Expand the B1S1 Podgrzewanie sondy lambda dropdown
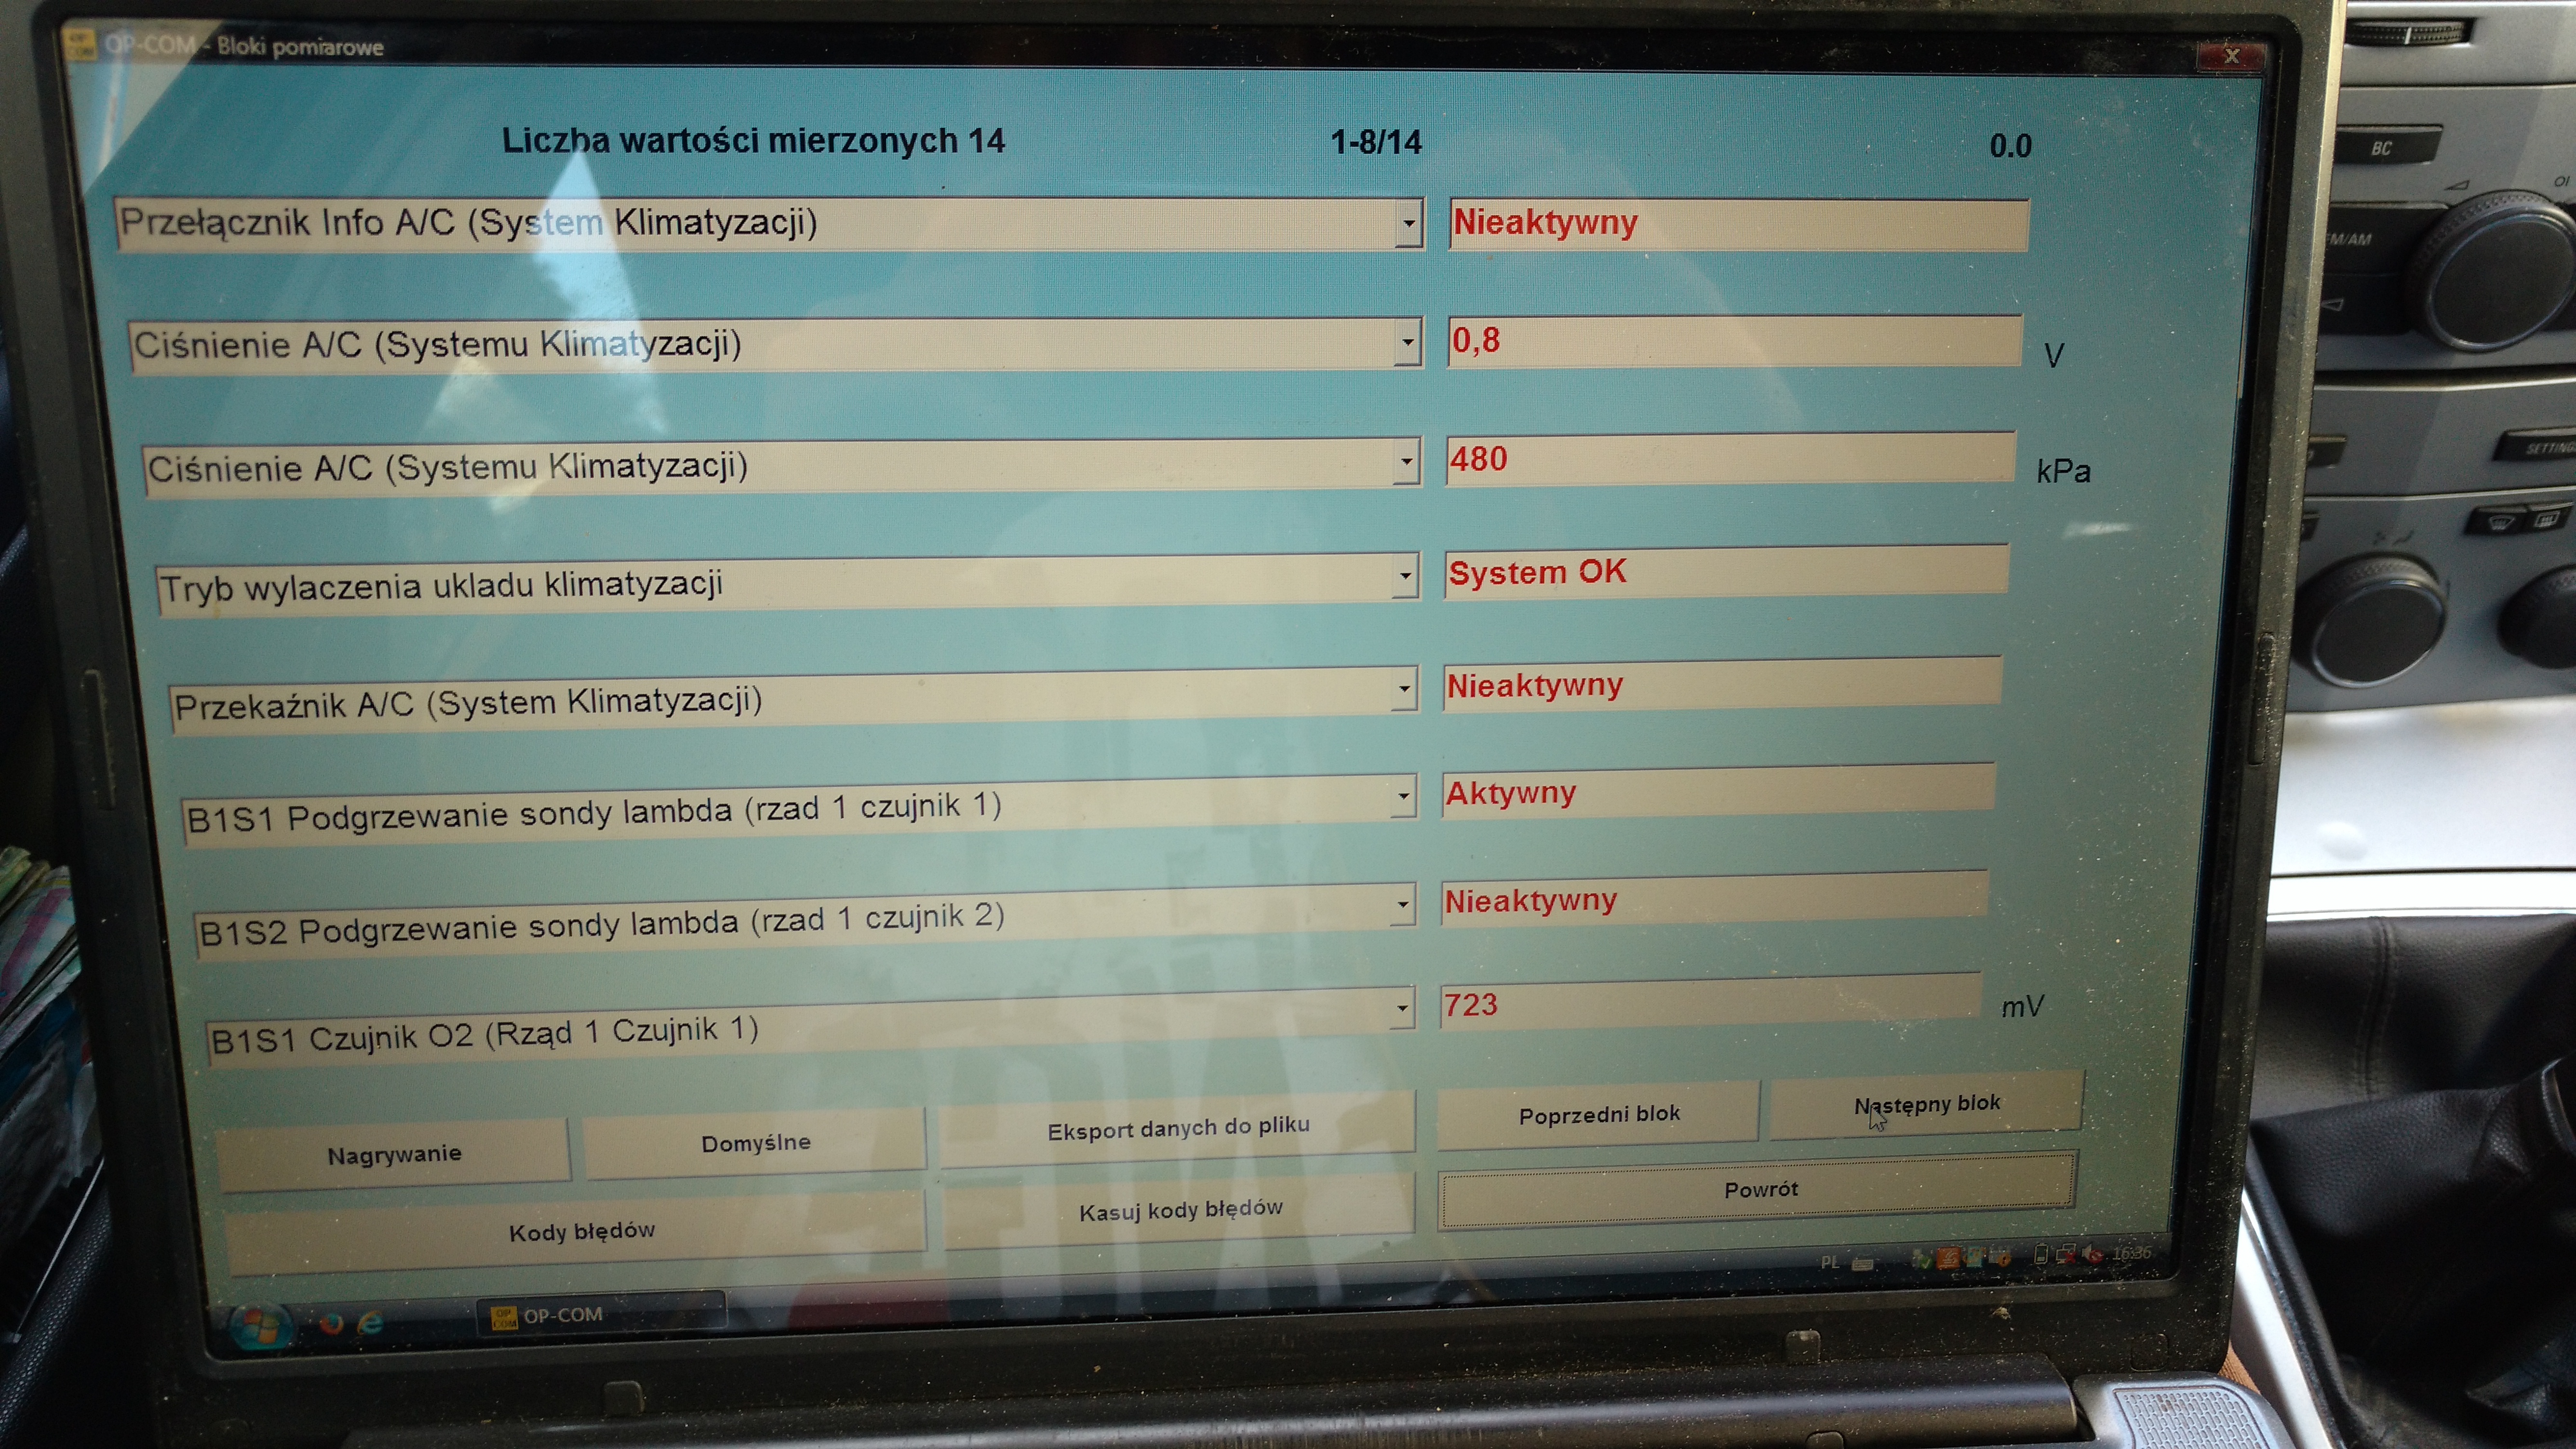This screenshot has height=1449, width=2576. pos(1403,796)
